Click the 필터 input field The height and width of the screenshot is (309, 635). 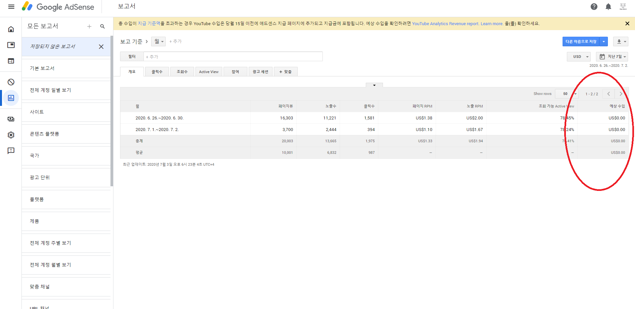(232, 56)
